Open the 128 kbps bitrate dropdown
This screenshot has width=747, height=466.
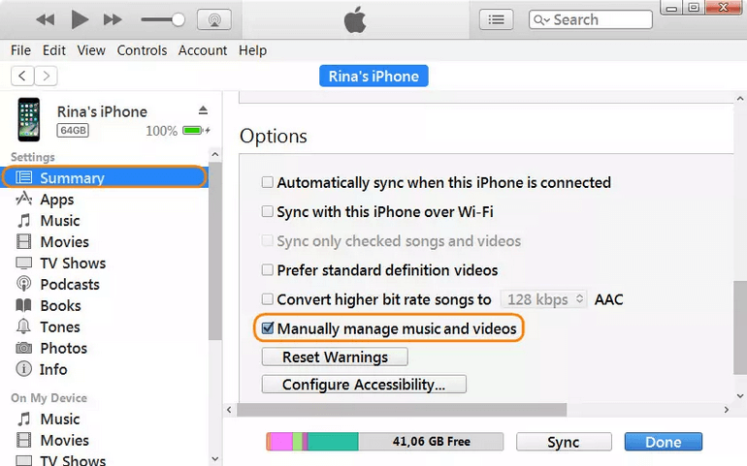point(543,299)
